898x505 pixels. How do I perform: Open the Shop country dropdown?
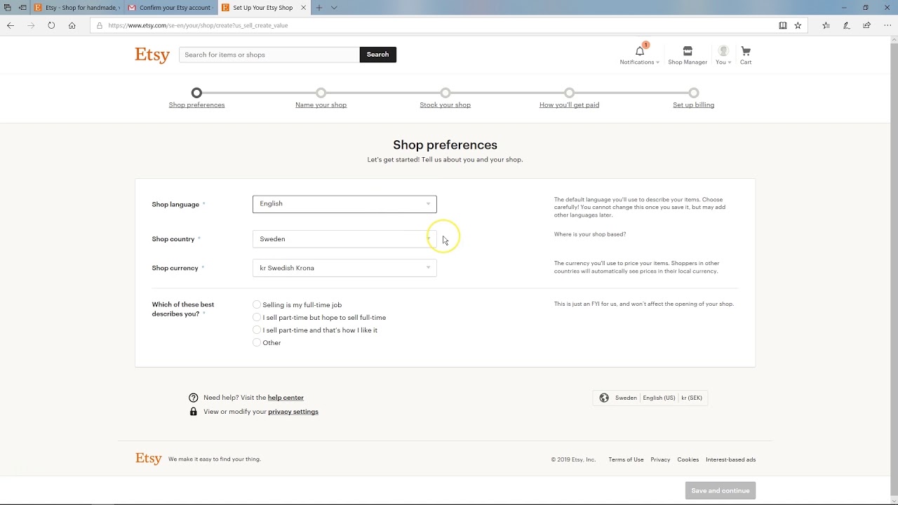click(344, 239)
